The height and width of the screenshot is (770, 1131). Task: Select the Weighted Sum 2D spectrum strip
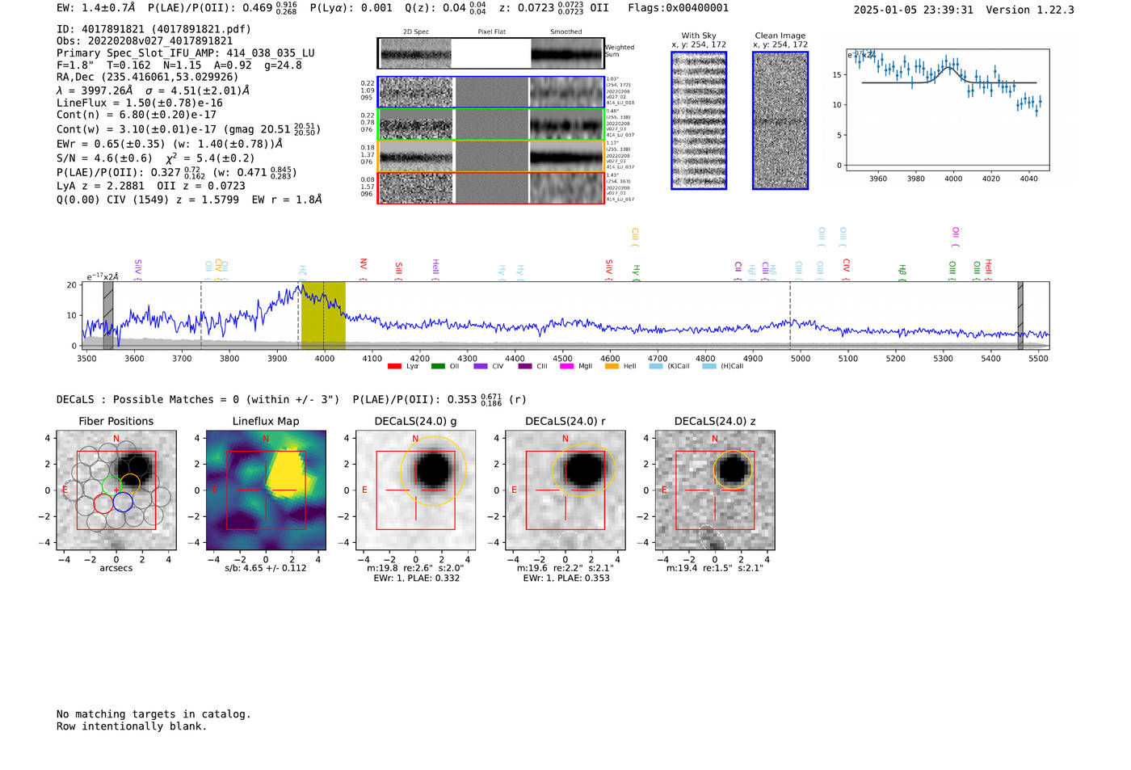[x=491, y=53]
